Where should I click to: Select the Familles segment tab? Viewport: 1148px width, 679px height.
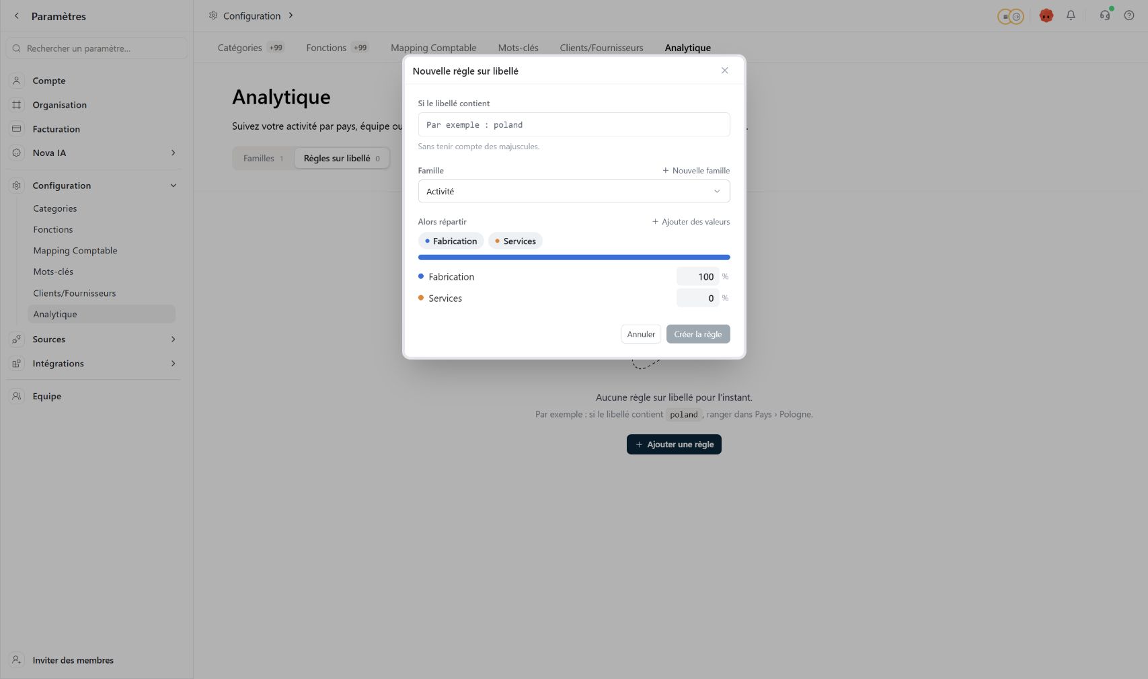264,159
